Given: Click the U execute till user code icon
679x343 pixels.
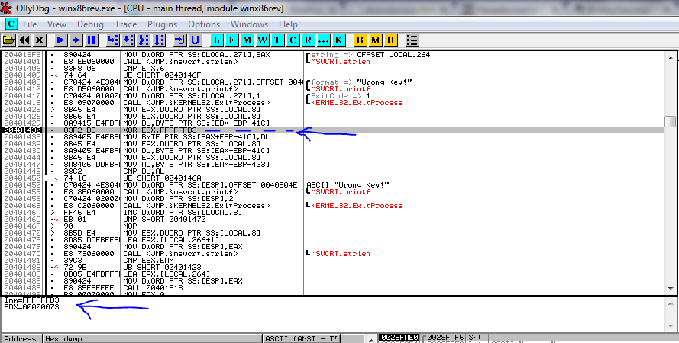Looking at the screenshot, I should coord(196,40).
